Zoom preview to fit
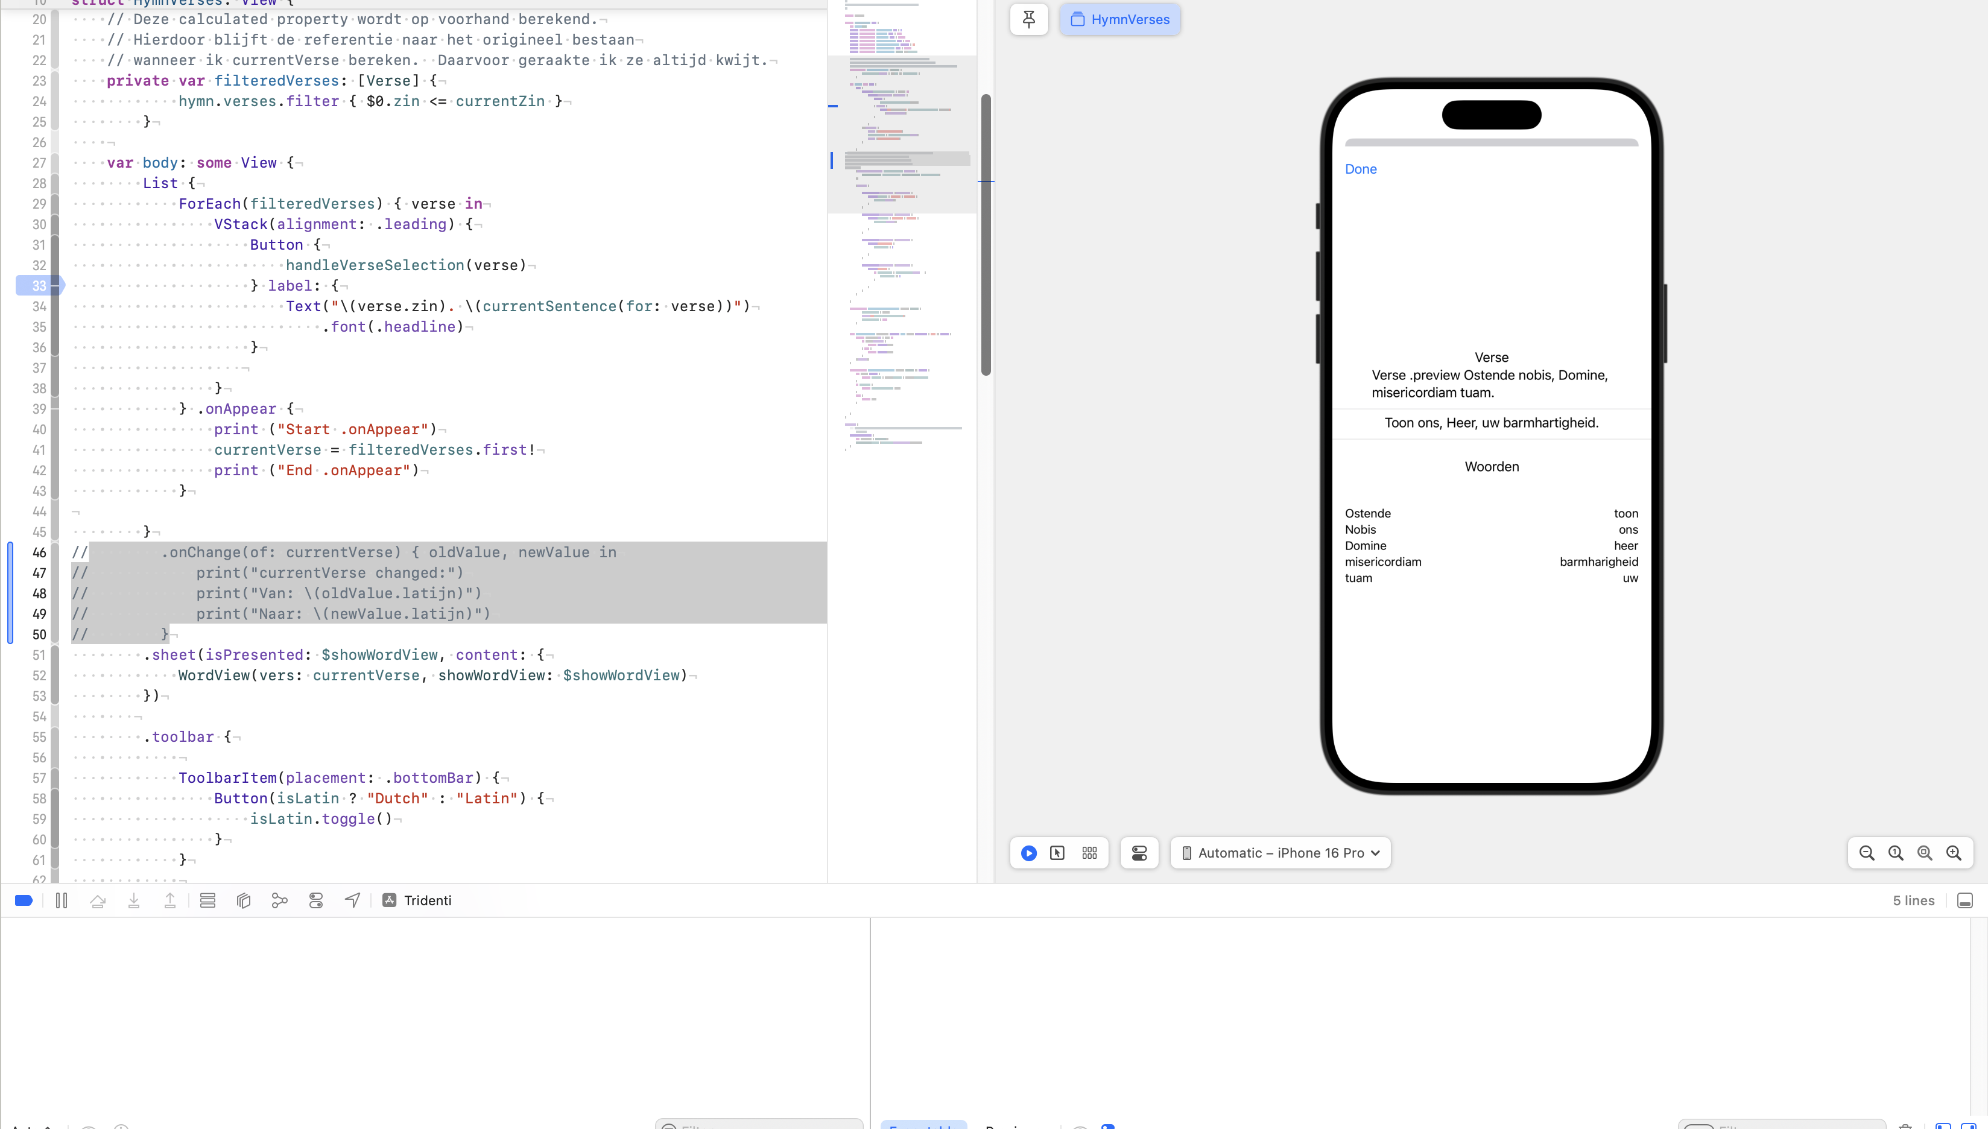This screenshot has height=1129, width=1988. (x=1925, y=853)
